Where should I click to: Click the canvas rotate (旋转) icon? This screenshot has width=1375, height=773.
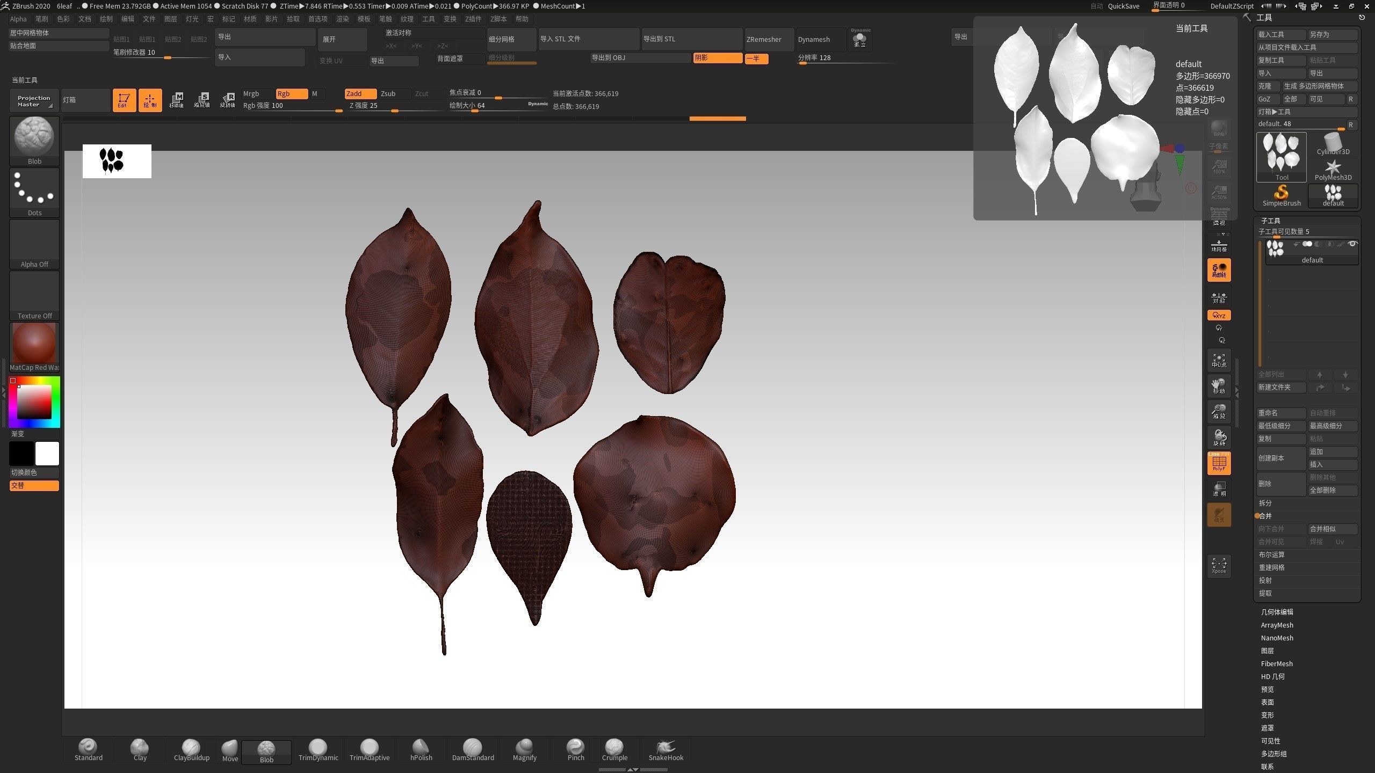point(1219,437)
